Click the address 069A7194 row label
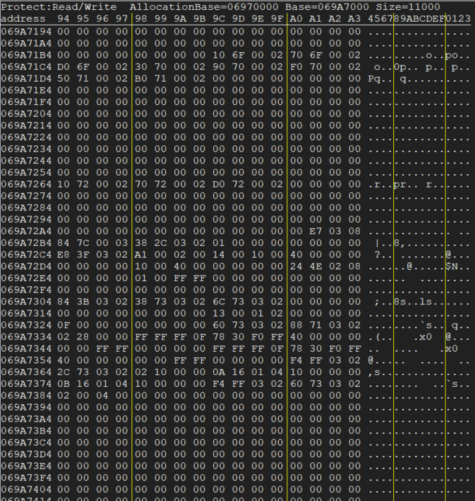The image size is (475, 501). coord(25,32)
